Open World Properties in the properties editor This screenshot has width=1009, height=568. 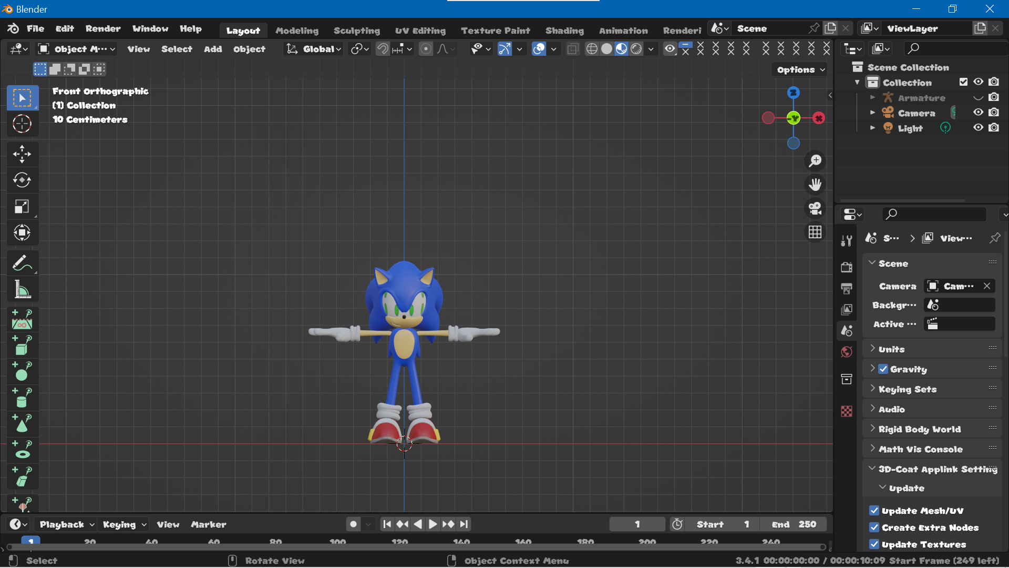(x=847, y=352)
